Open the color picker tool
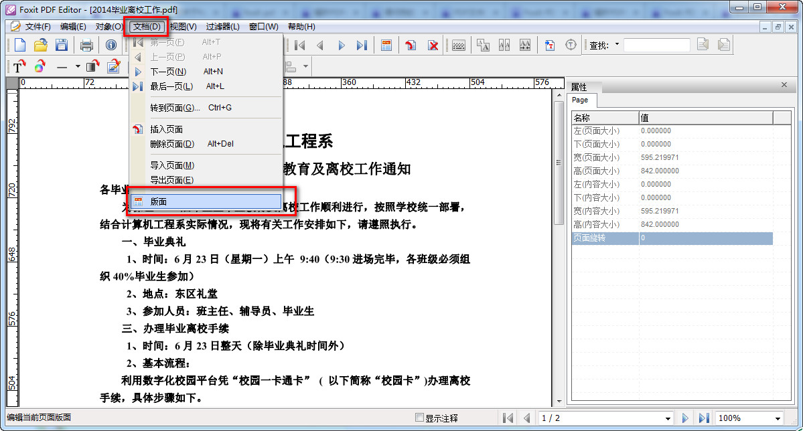This screenshot has height=431, width=803. [38, 66]
